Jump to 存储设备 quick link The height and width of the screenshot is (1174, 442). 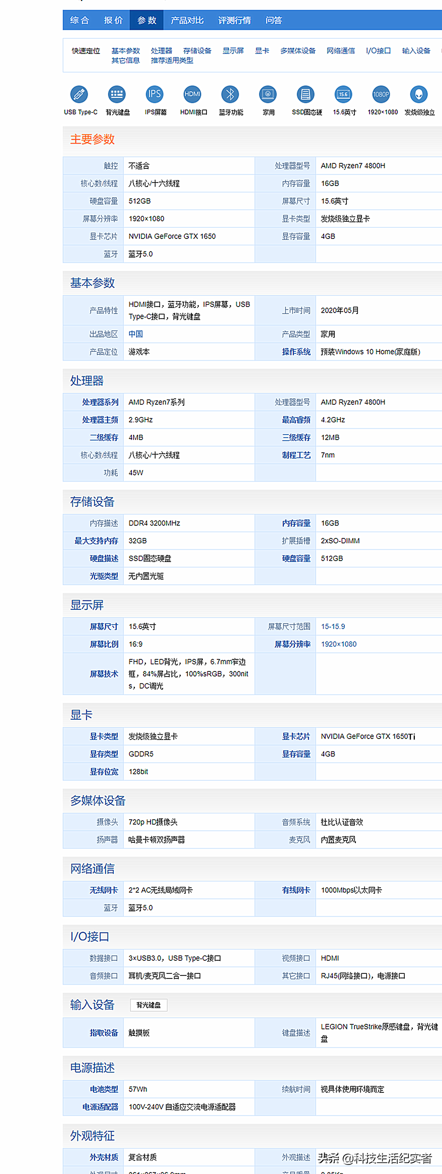point(197,51)
